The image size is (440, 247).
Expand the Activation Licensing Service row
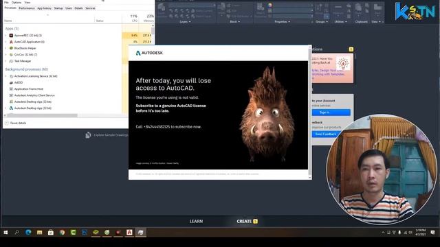(x=5, y=76)
